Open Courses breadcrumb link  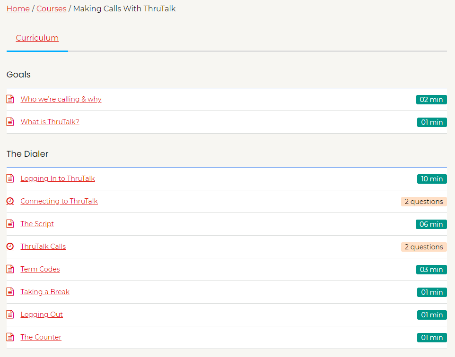[52, 8]
